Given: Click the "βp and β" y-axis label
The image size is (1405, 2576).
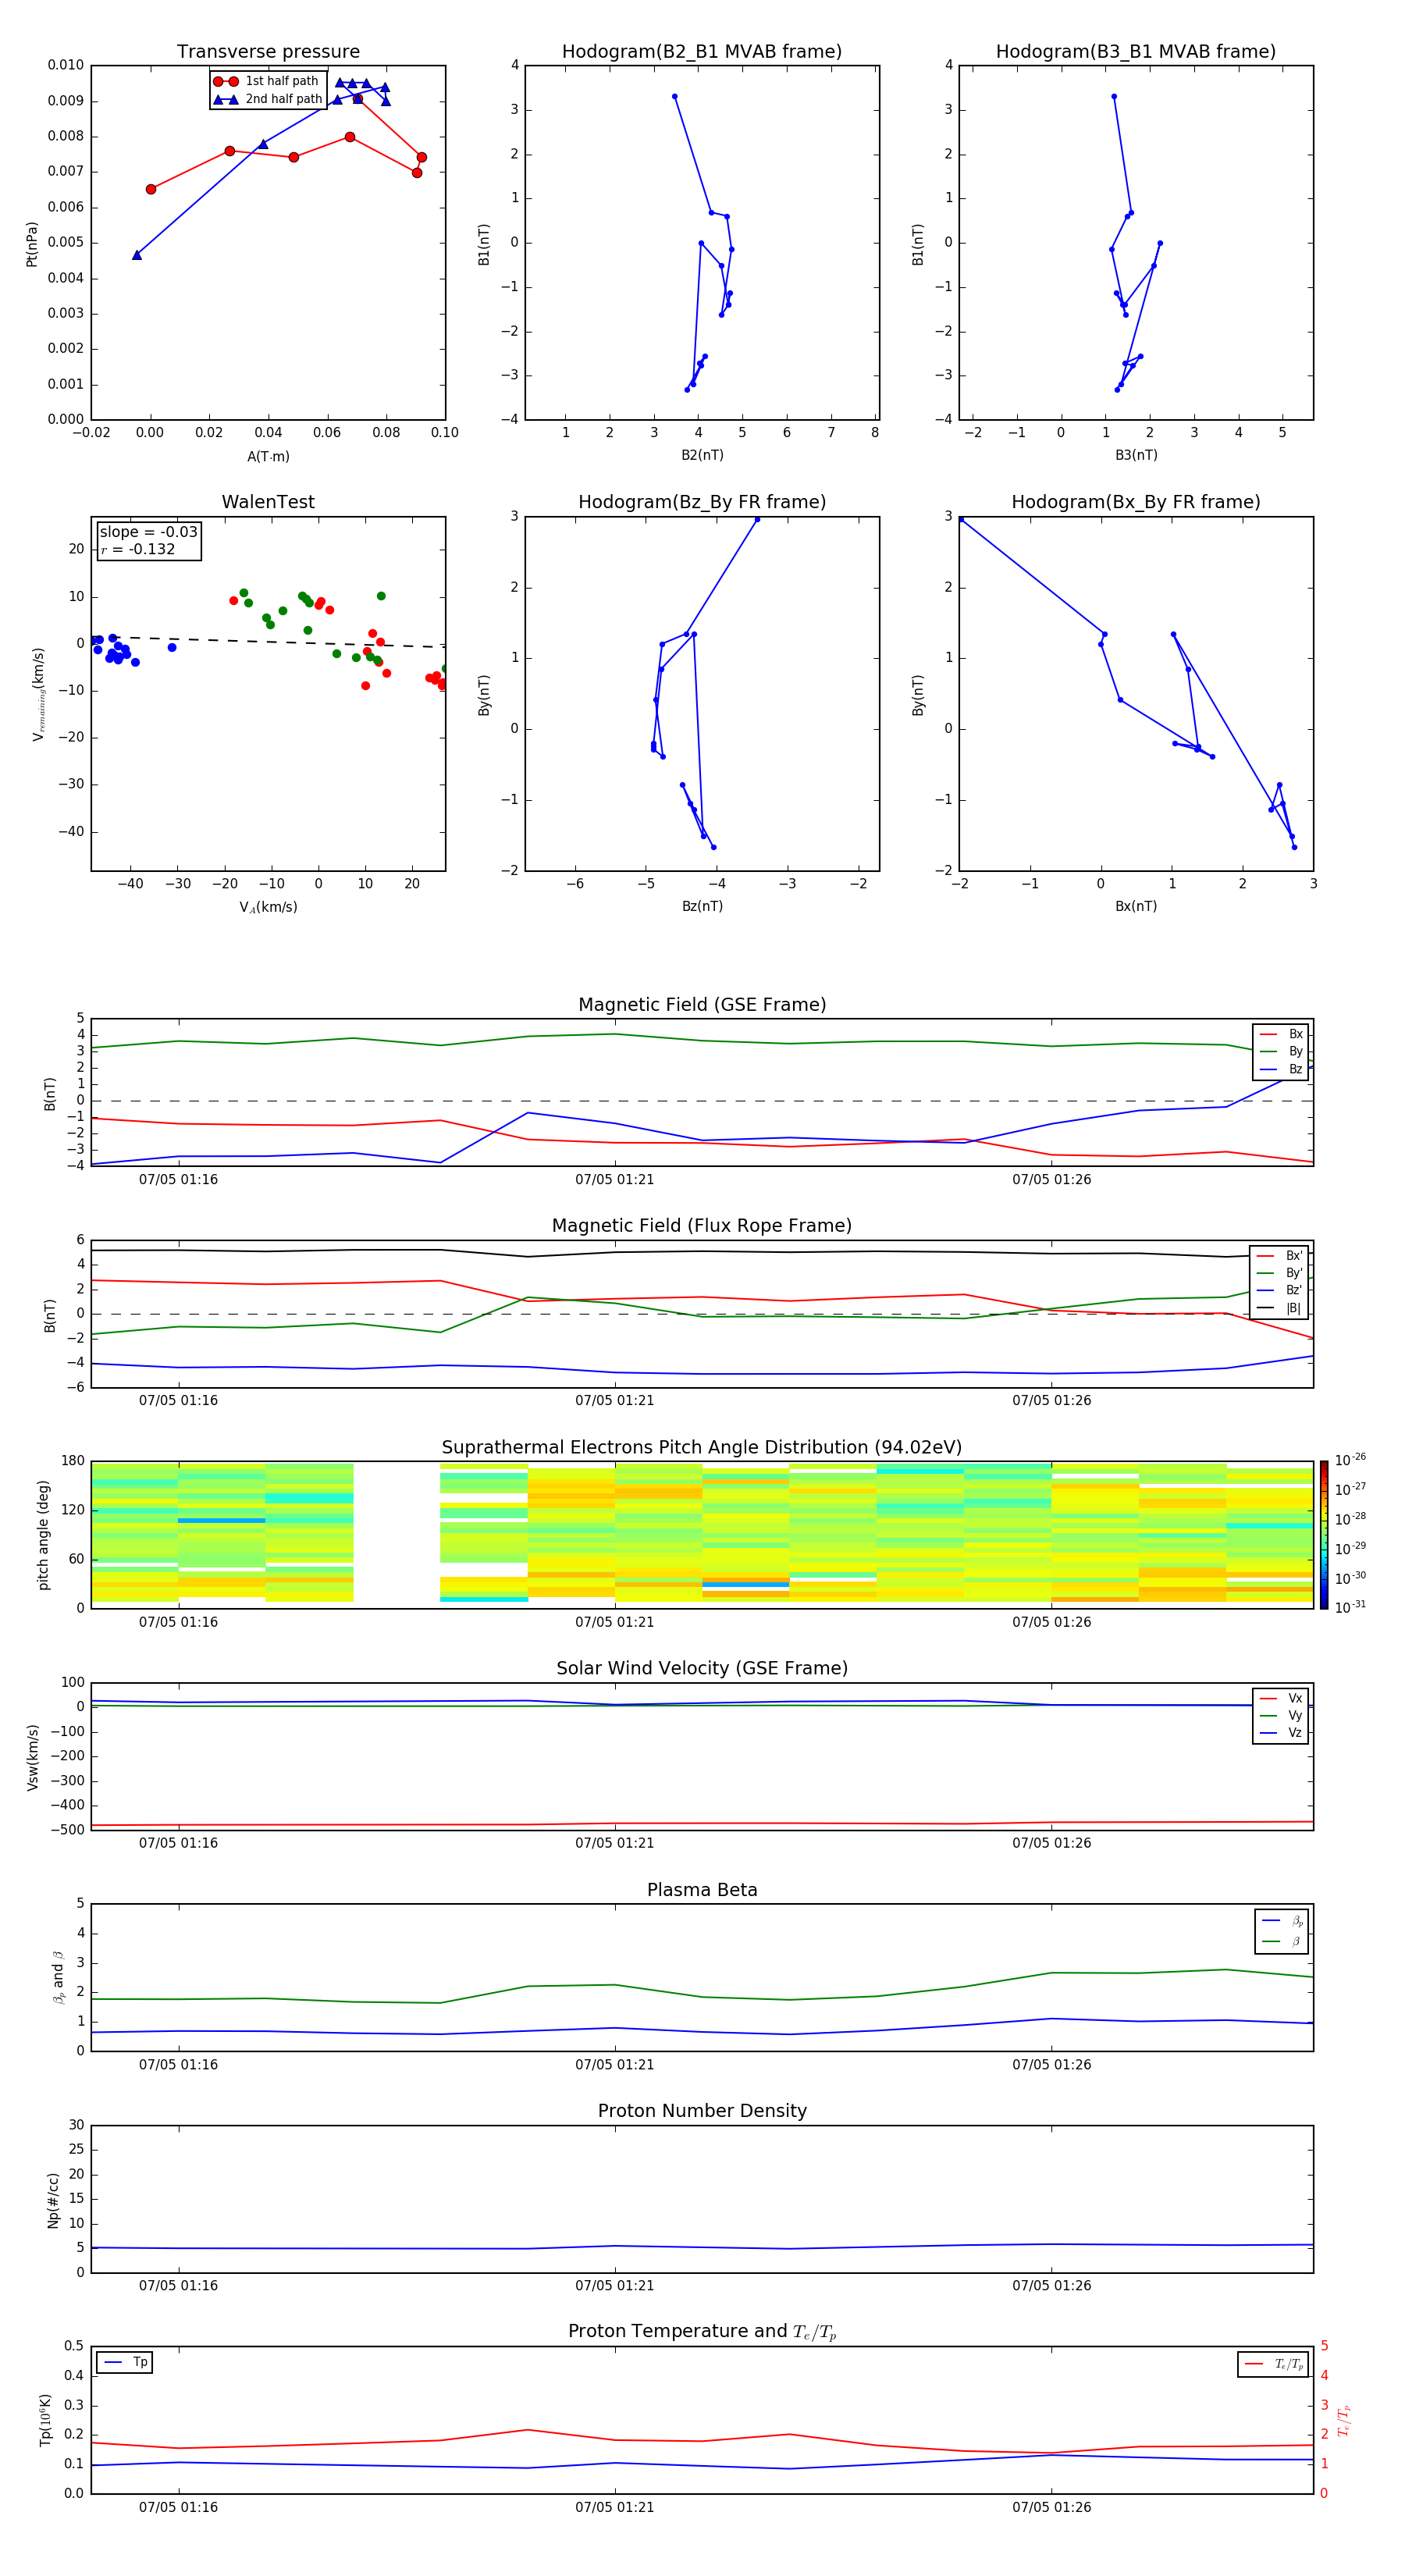Looking at the screenshot, I should [x=58, y=1977].
